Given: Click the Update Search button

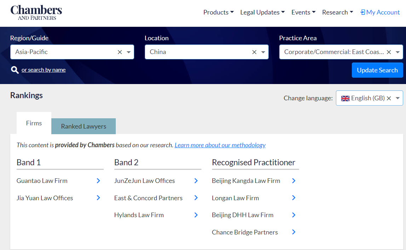Looking at the screenshot, I should pos(377,70).
